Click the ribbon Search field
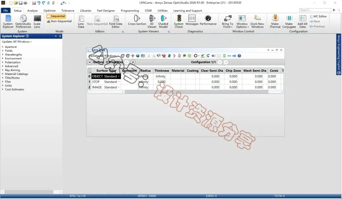The image size is (342, 199). click(x=315, y=10)
